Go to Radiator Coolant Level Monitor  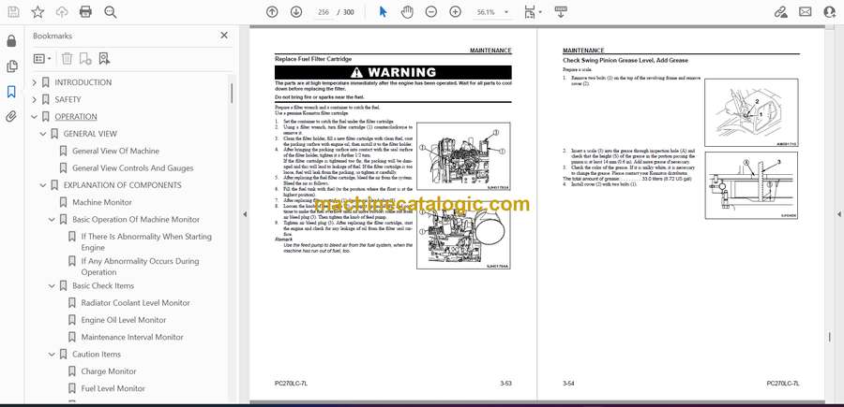[136, 303]
